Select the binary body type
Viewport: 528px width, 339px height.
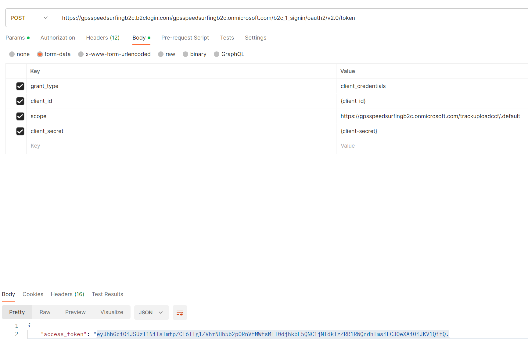click(194, 54)
